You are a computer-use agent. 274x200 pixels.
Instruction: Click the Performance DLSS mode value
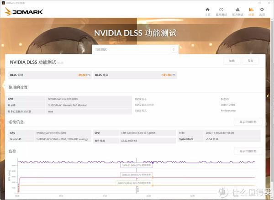click(x=228, y=111)
